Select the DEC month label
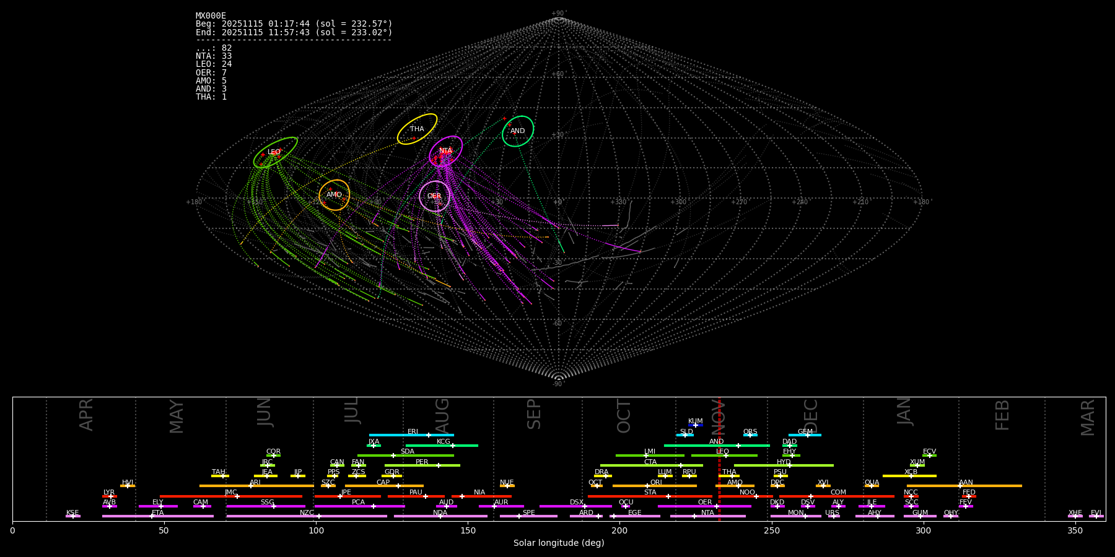 pos(811,416)
